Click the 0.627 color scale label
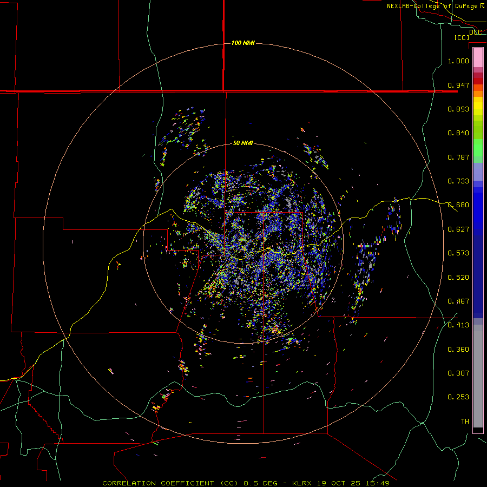 [x=458, y=229]
